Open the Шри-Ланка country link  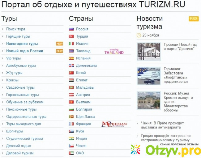click(x=85, y=117)
